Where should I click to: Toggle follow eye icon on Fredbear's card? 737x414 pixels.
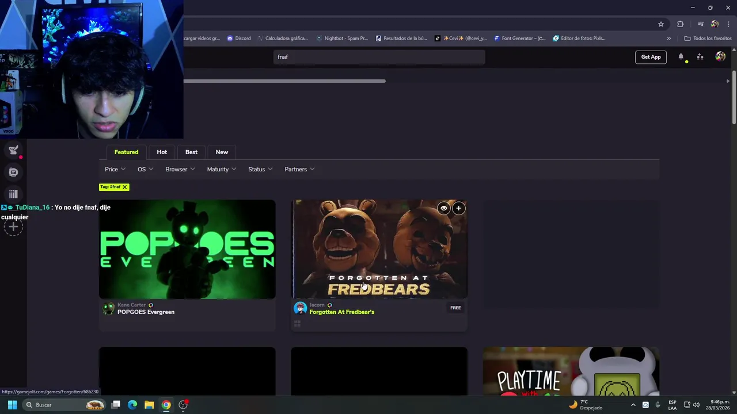click(443, 208)
